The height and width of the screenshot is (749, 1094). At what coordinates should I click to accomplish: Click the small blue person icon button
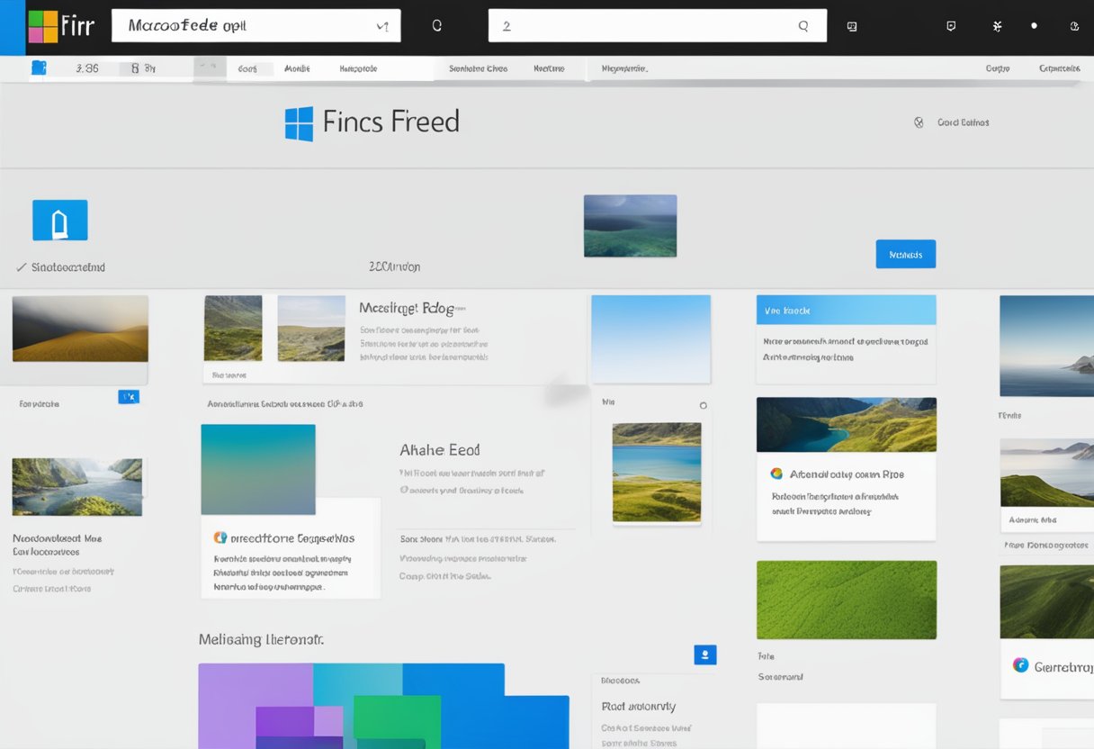[705, 654]
